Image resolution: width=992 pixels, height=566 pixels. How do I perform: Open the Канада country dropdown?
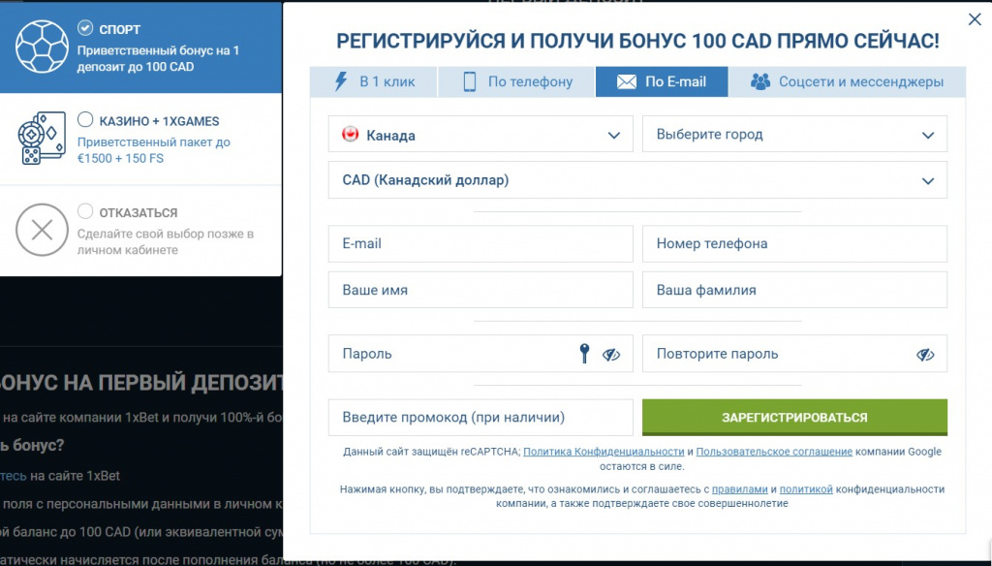(480, 134)
